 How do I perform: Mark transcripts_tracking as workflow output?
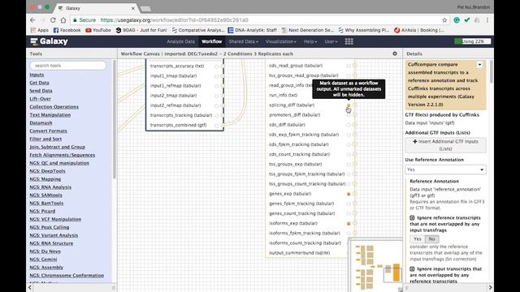click(x=217, y=115)
